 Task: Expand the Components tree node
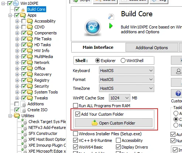click(x=17, y=33)
